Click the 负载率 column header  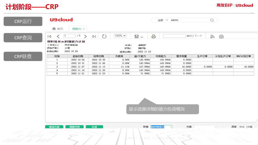click(x=119, y=56)
